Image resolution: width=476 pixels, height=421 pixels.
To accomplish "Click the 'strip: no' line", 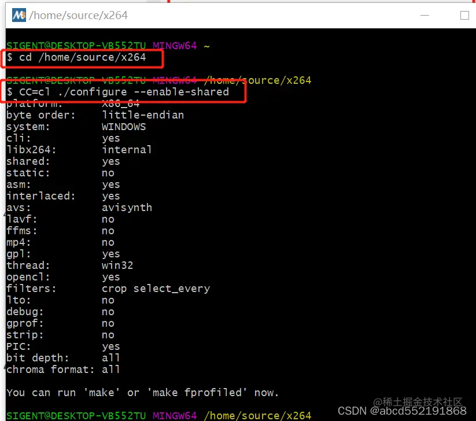I will pos(60,335).
